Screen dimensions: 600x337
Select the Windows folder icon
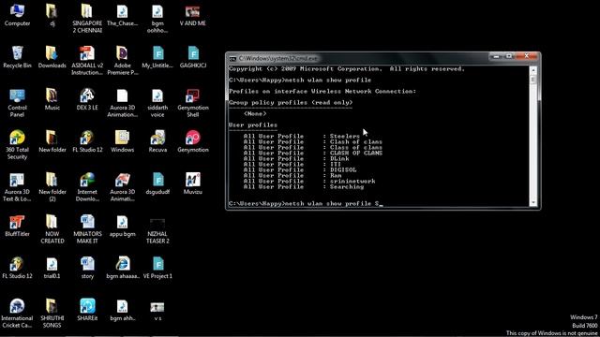(x=123, y=141)
